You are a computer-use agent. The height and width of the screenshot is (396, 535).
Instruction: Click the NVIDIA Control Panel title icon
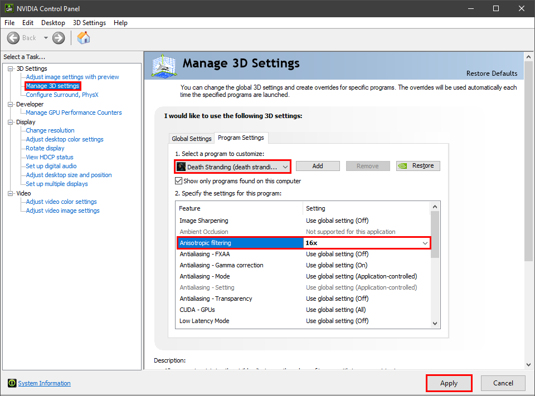(9, 8)
